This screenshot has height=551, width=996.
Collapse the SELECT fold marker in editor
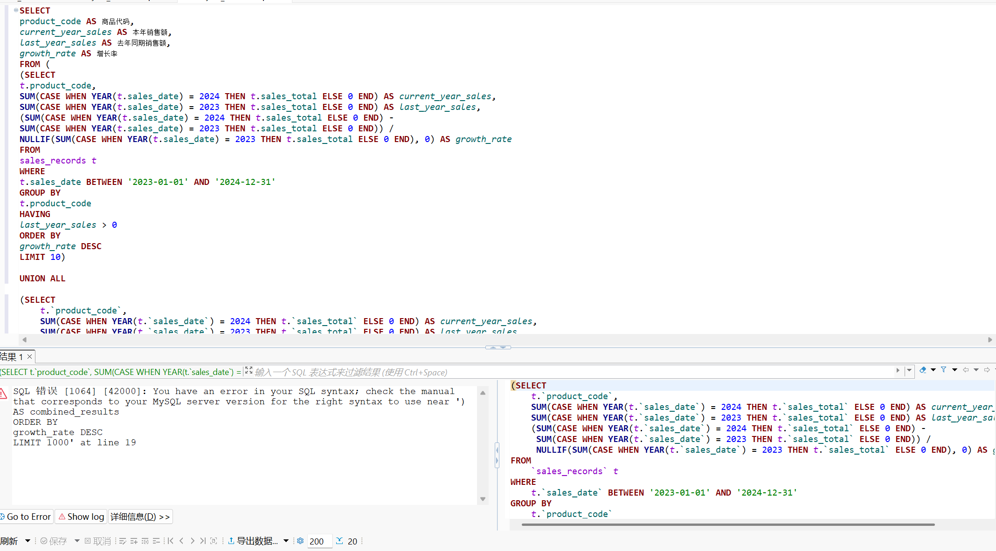[x=16, y=10]
